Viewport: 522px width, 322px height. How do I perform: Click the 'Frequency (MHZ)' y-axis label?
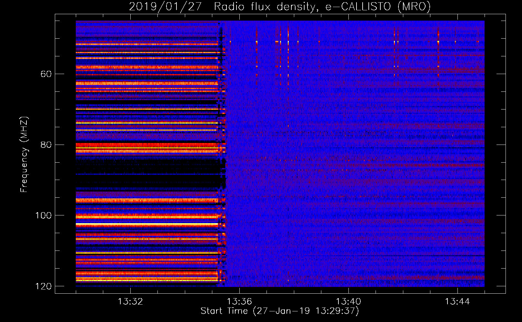[x=24, y=154]
